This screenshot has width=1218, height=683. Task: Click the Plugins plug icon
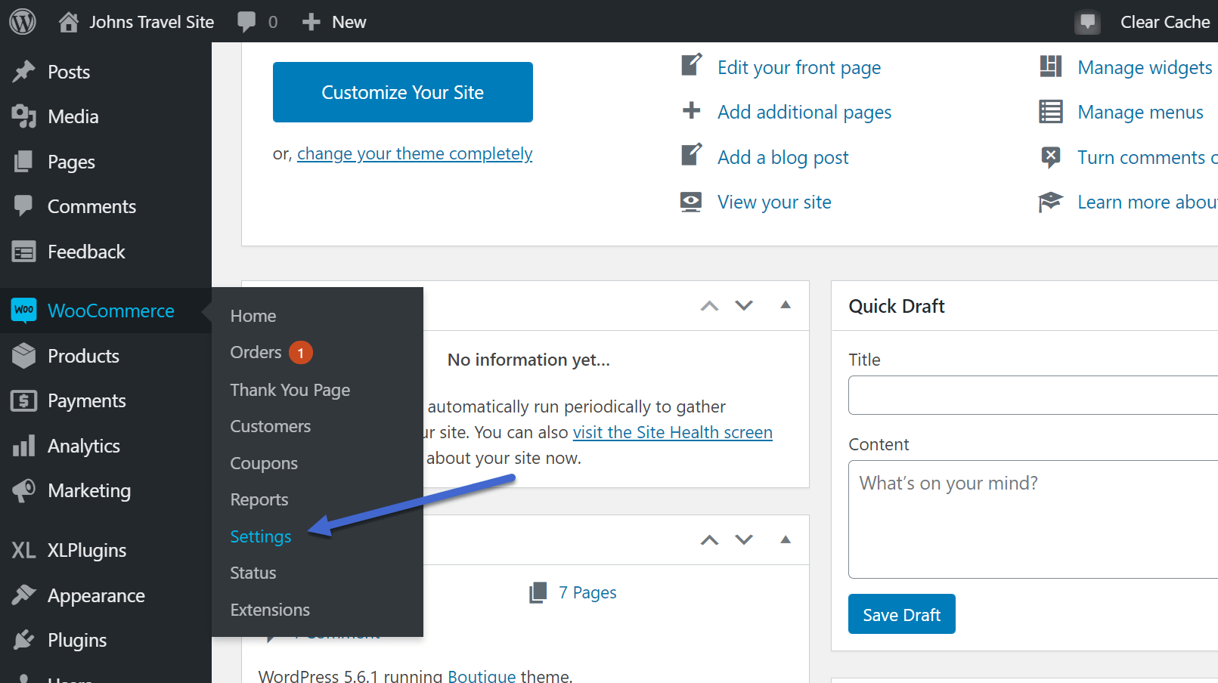(x=24, y=640)
